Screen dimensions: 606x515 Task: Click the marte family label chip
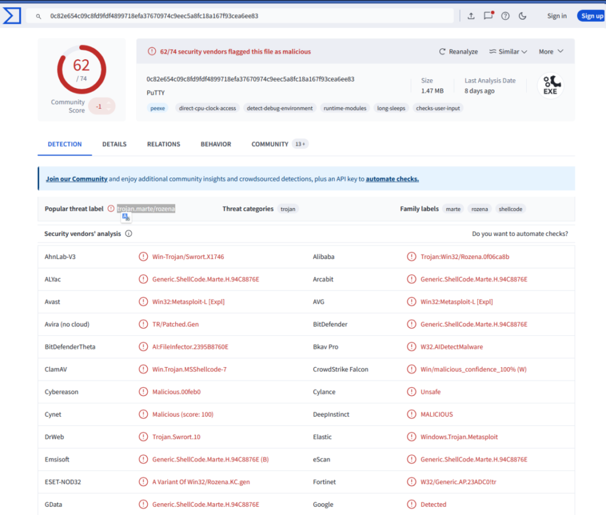[x=453, y=209]
